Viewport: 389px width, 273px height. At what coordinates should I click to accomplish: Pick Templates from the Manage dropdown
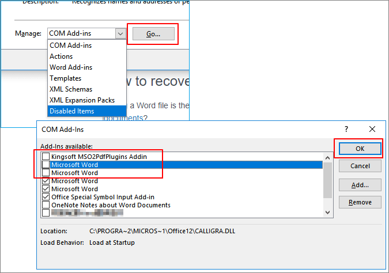coord(65,78)
